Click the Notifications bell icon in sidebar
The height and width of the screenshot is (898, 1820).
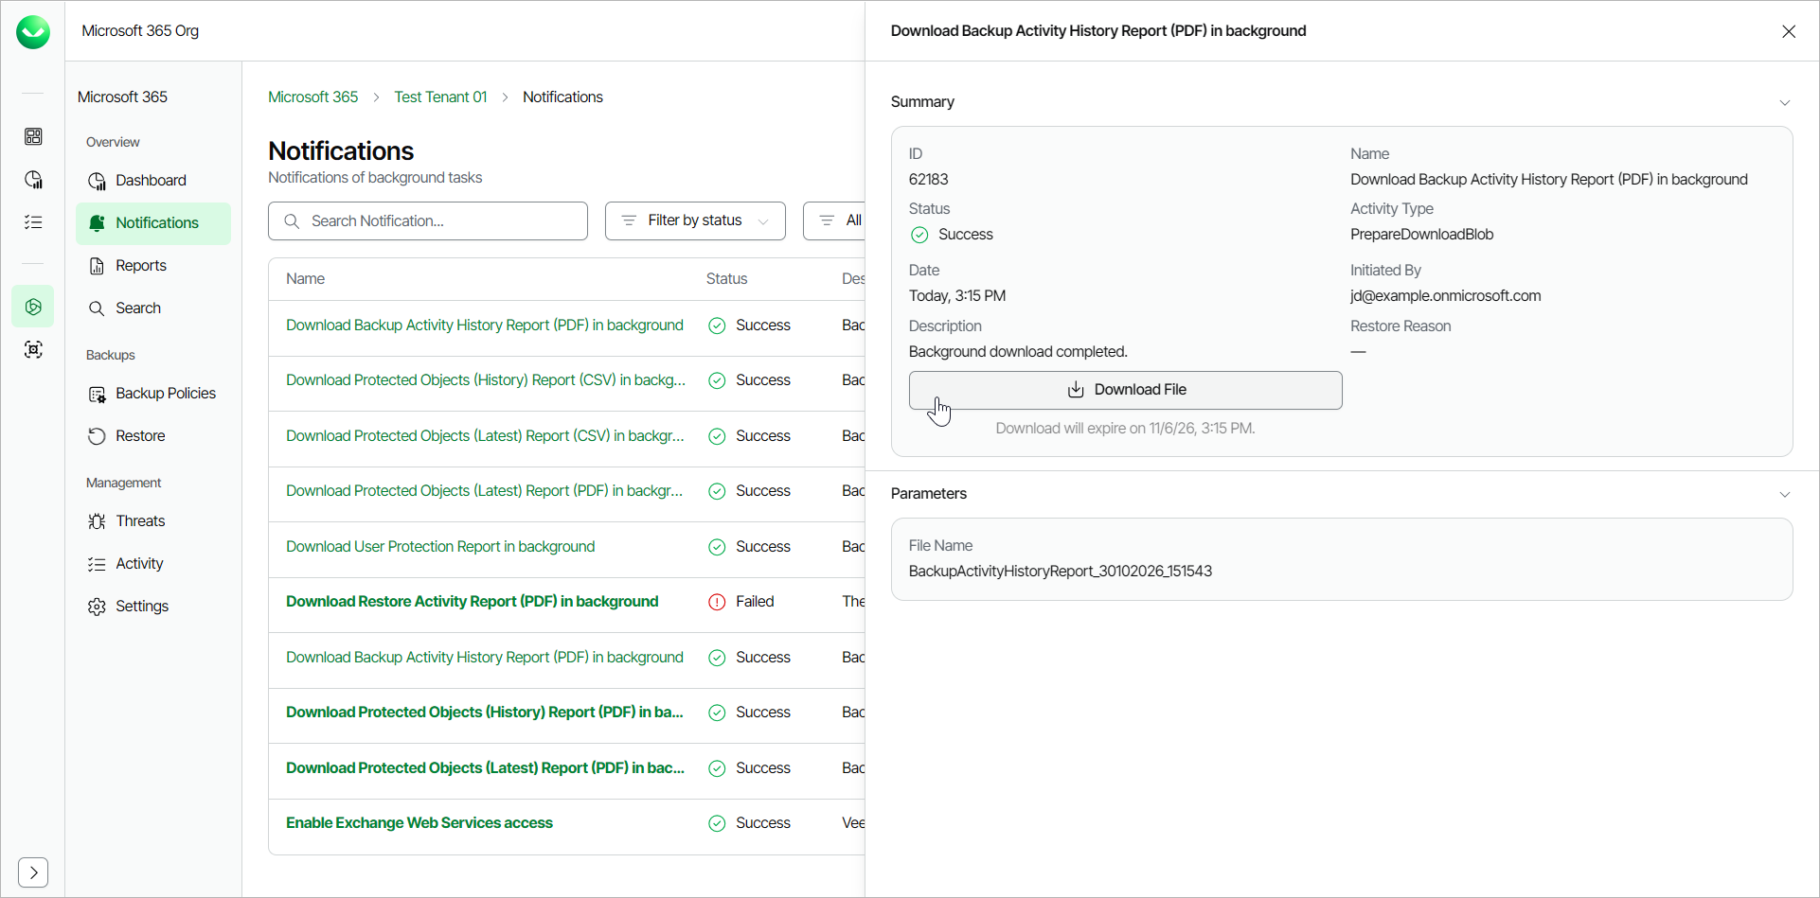click(97, 223)
